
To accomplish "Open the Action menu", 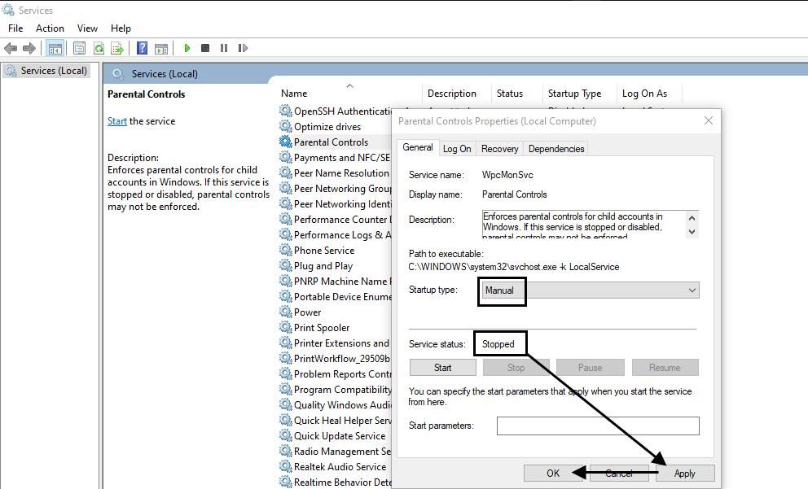I will pyautogui.click(x=50, y=28).
